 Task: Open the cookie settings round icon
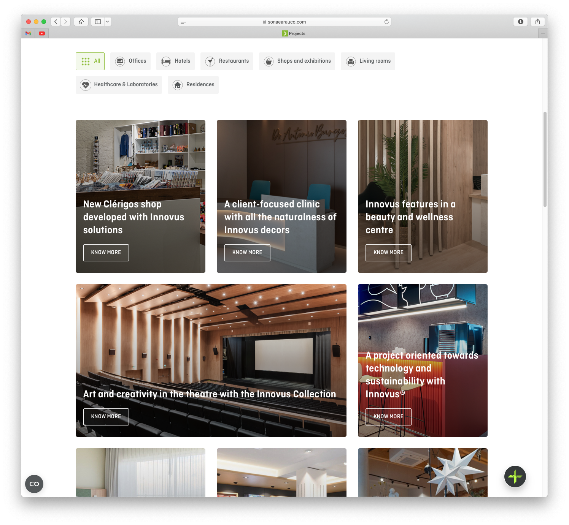point(34,484)
